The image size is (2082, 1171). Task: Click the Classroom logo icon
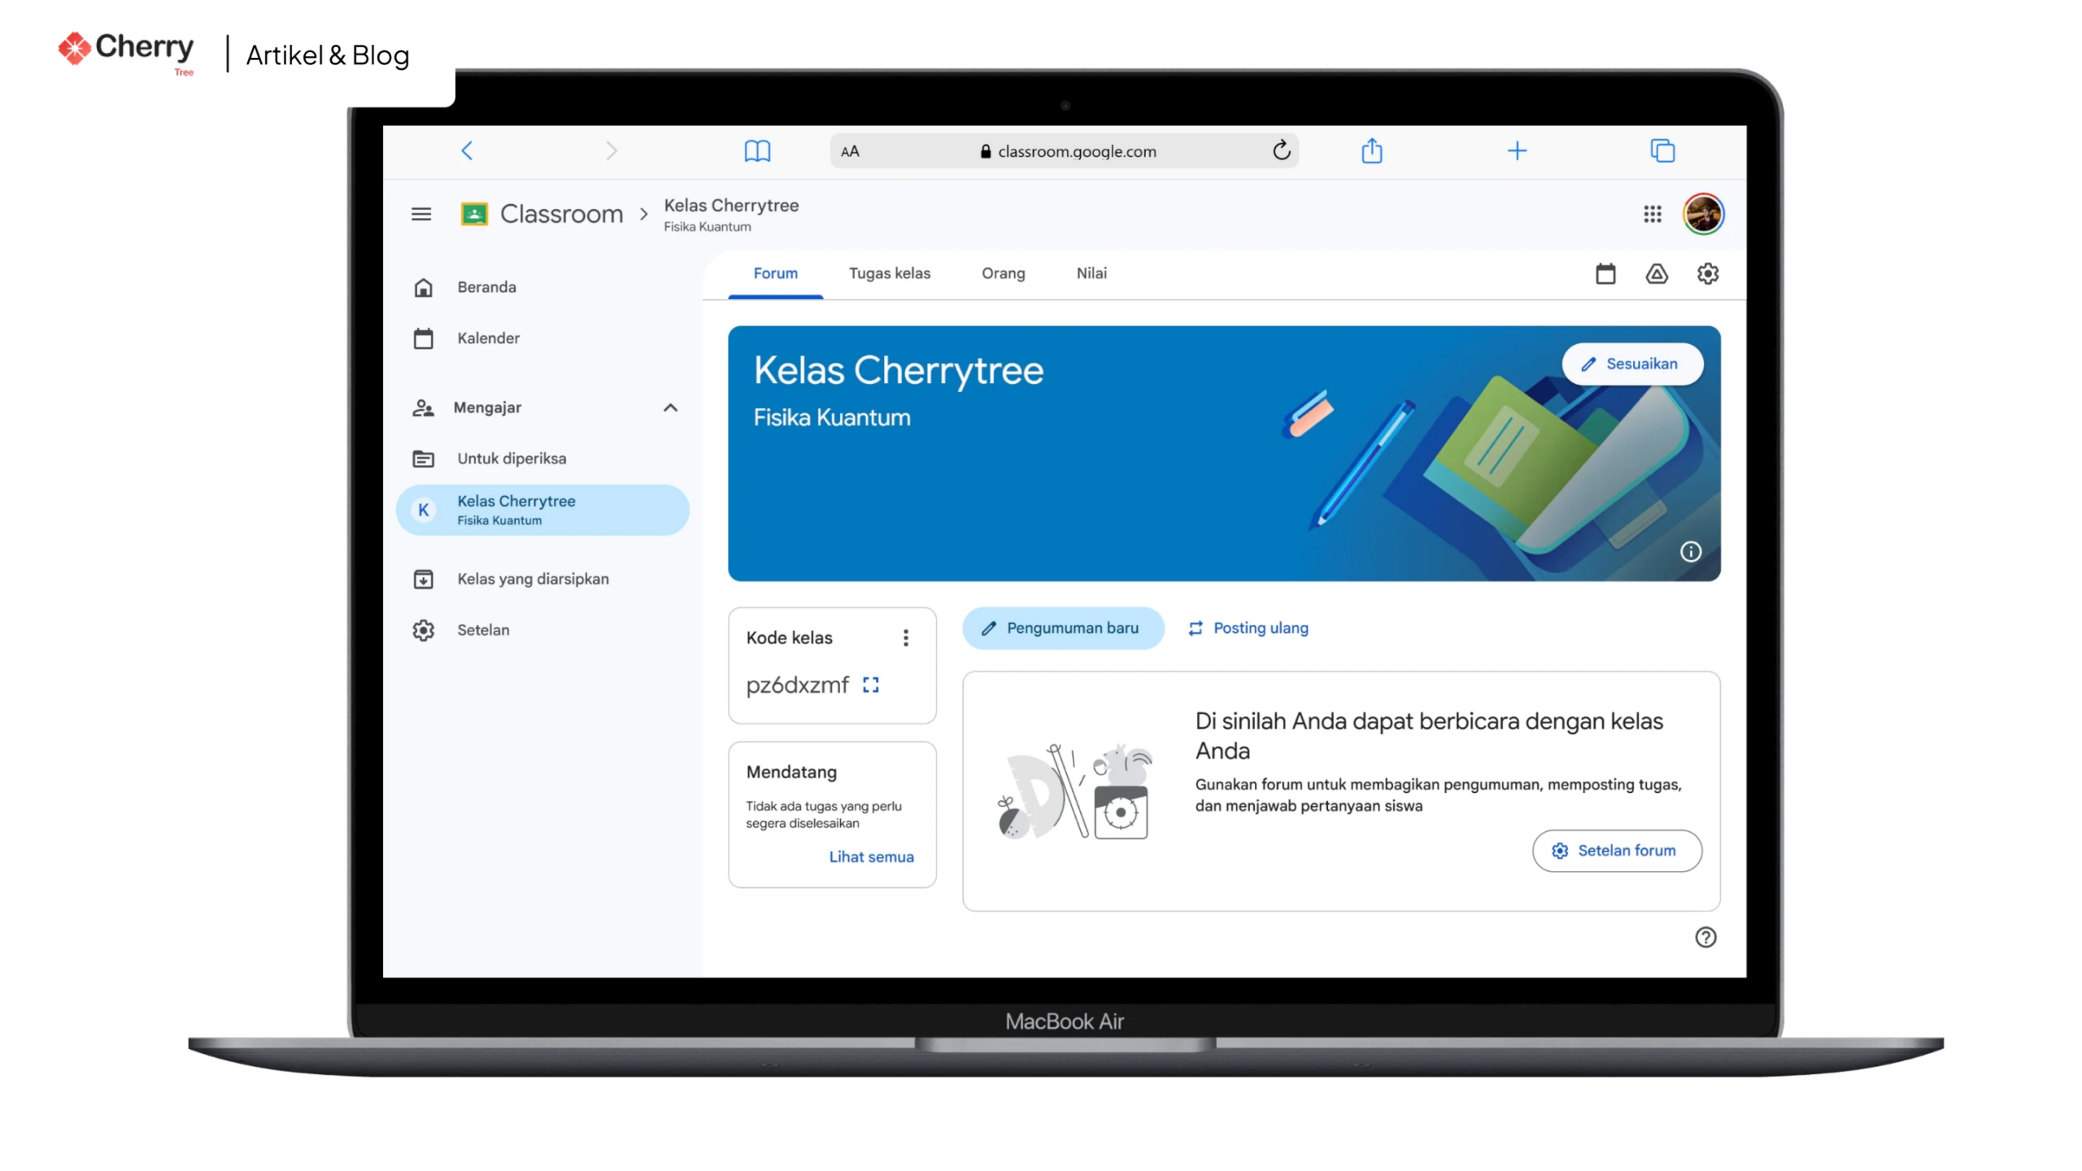[x=474, y=214]
